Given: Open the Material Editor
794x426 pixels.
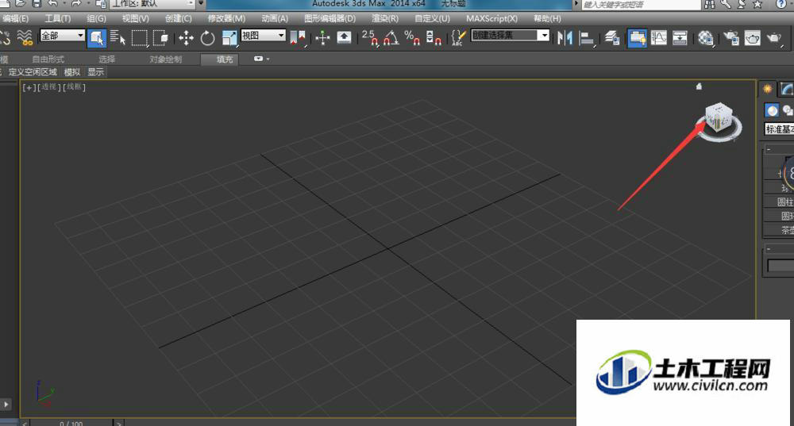Looking at the screenshot, I should tap(705, 38).
